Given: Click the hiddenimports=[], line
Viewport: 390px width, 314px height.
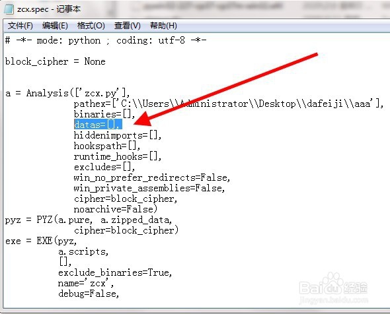Looking at the screenshot, I should pos(118,135).
